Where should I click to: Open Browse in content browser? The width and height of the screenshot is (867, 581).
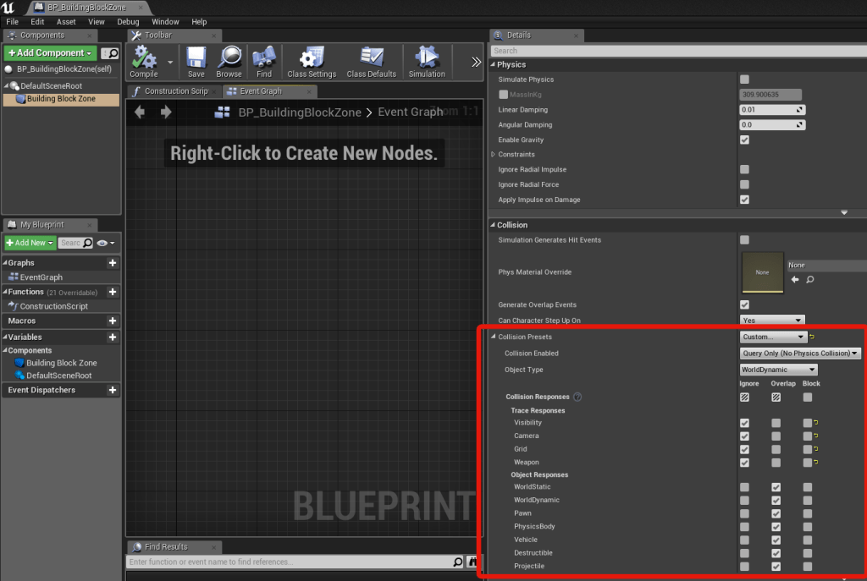click(x=229, y=61)
